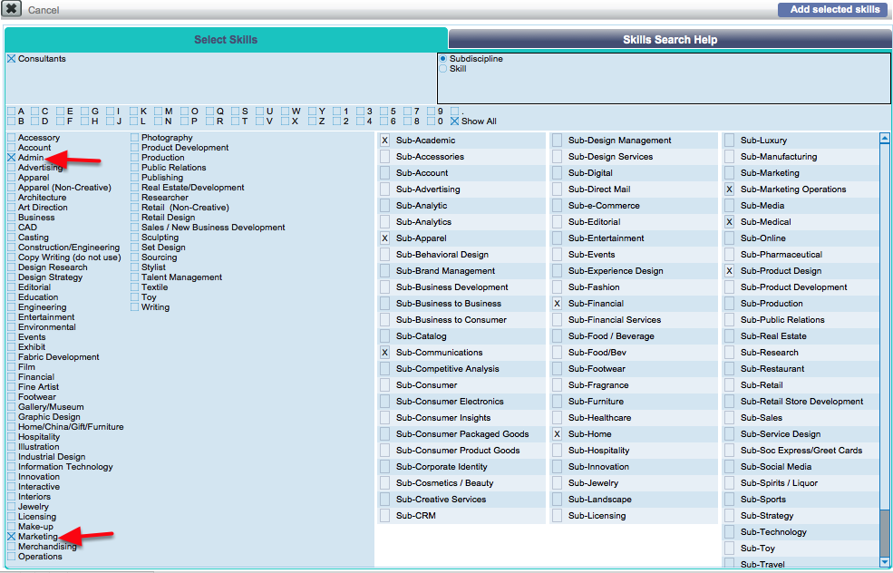The height and width of the screenshot is (573, 893).
Task: Click the Real Estate/Development label
Action: click(x=192, y=188)
